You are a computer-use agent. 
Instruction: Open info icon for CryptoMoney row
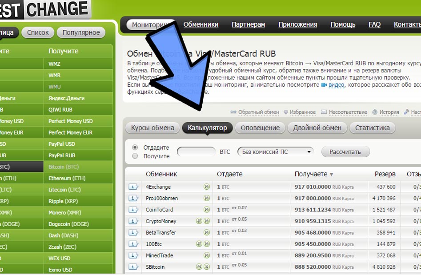click(133, 221)
